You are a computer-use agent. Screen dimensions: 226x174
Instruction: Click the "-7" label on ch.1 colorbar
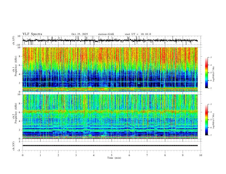coord(210,88)
